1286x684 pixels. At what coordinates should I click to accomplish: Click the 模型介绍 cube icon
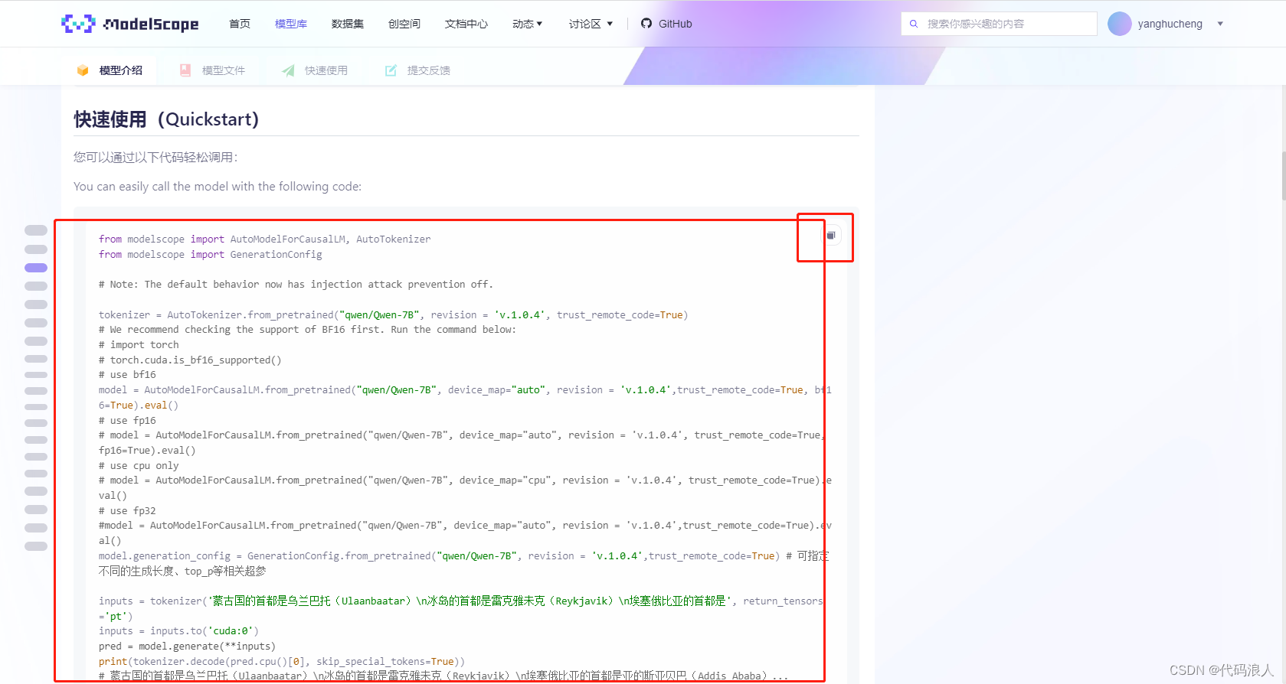83,70
